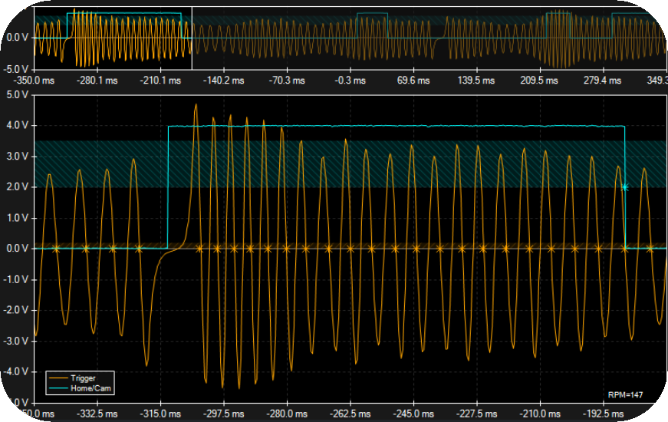Click the first orange trigger star after the gap
This screenshot has width=668, height=422.
coord(199,249)
